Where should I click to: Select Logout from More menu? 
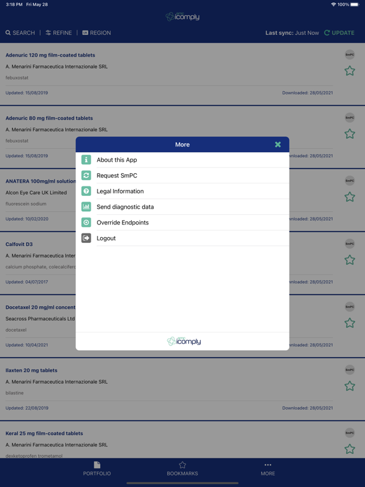point(182,238)
